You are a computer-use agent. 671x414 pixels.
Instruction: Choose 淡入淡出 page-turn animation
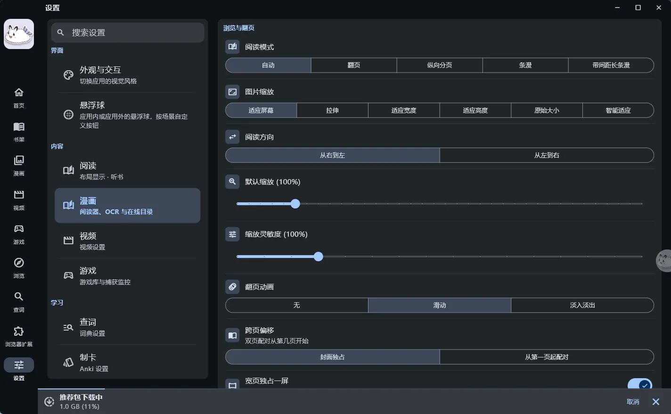pos(582,305)
